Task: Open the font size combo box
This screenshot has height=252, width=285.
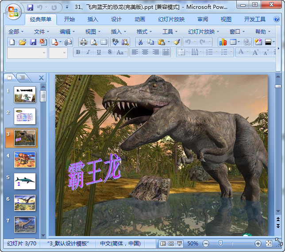Action: coord(58,53)
